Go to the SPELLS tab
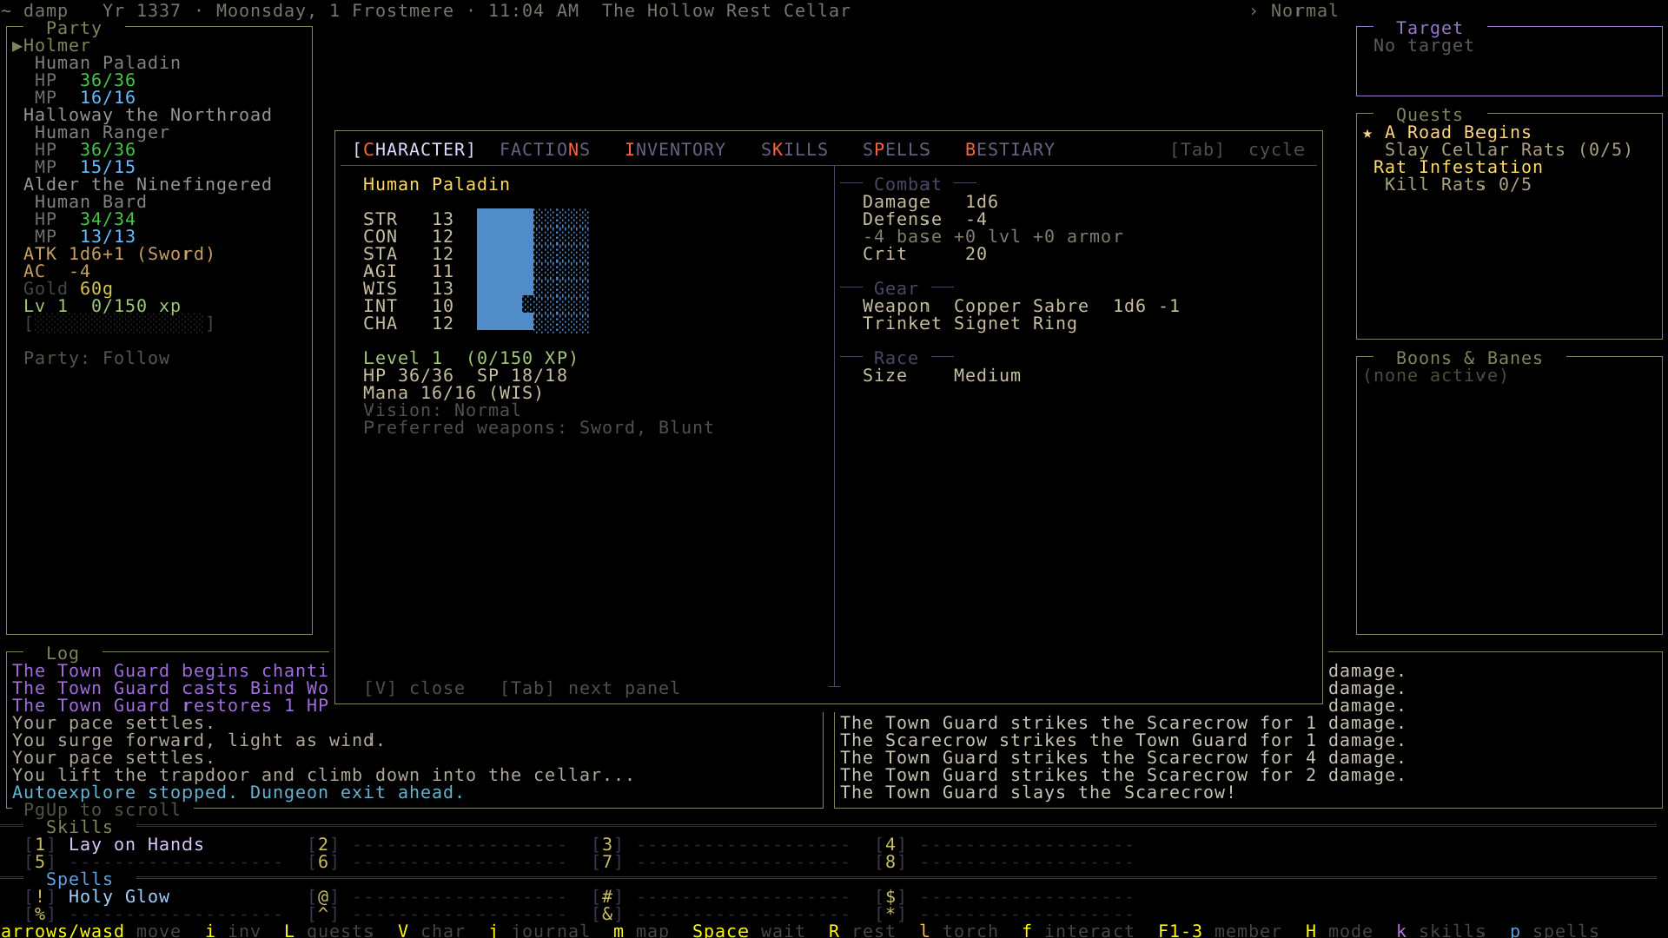The width and height of the screenshot is (1668, 938). (896, 149)
